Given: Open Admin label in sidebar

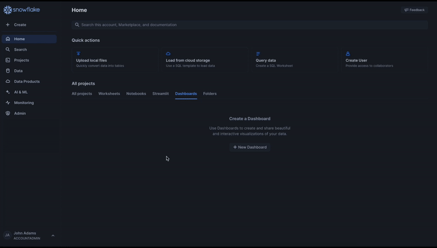Looking at the screenshot, I should tap(20, 113).
